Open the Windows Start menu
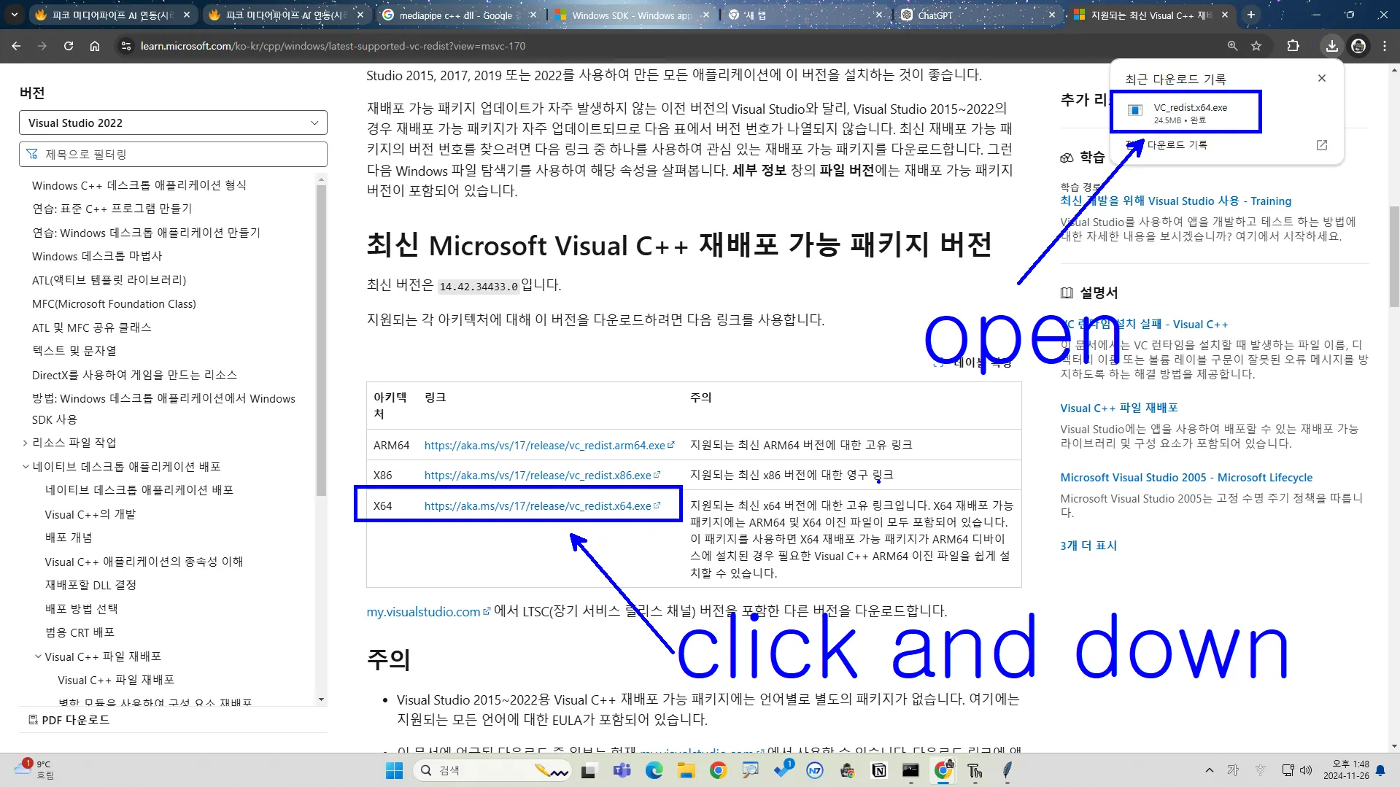Image resolution: width=1400 pixels, height=787 pixels. tap(394, 770)
